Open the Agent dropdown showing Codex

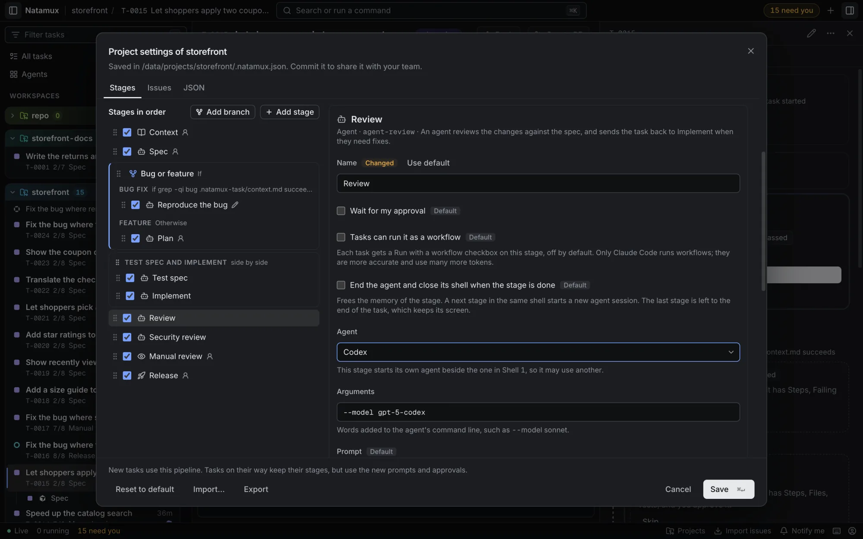tap(538, 352)
